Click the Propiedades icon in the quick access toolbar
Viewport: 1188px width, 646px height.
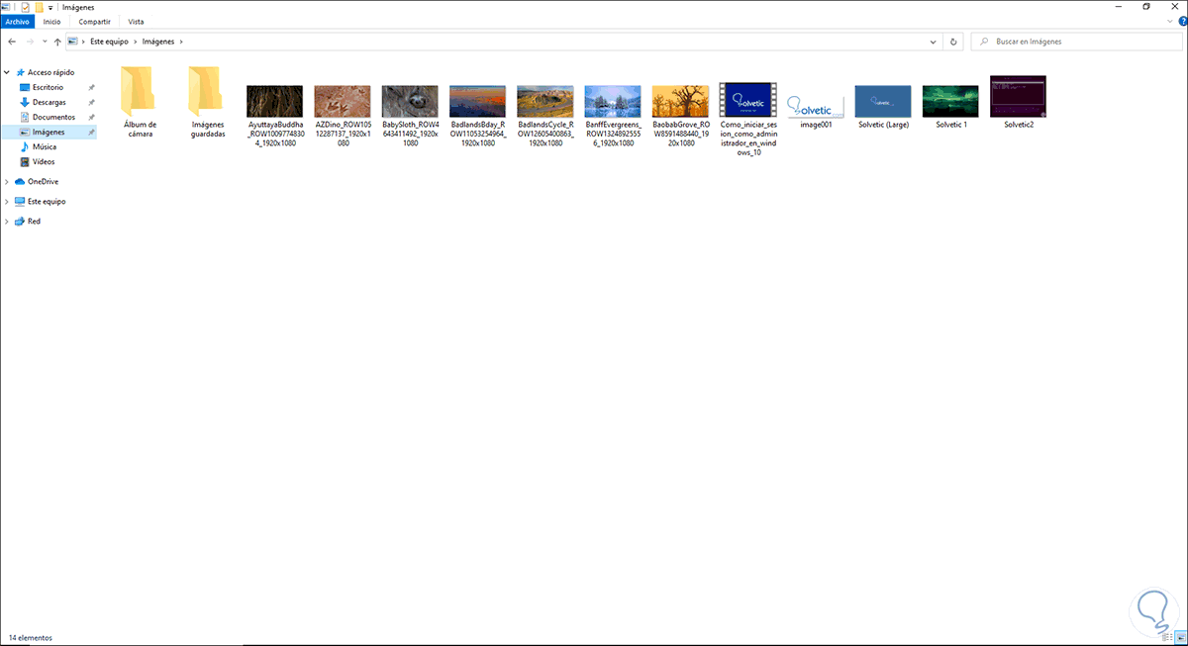[x=24, y=7]
